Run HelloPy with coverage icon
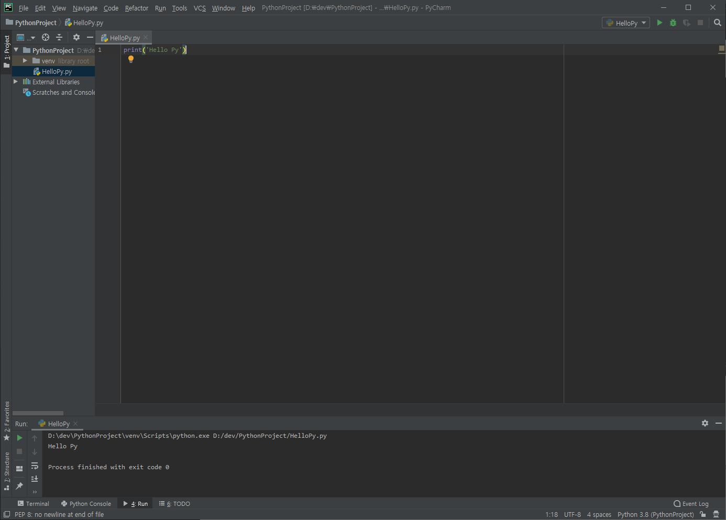The image size is (726, 520). click(x=687, y=23)
